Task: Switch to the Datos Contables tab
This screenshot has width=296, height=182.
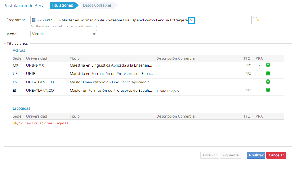Action: [97, 5]
